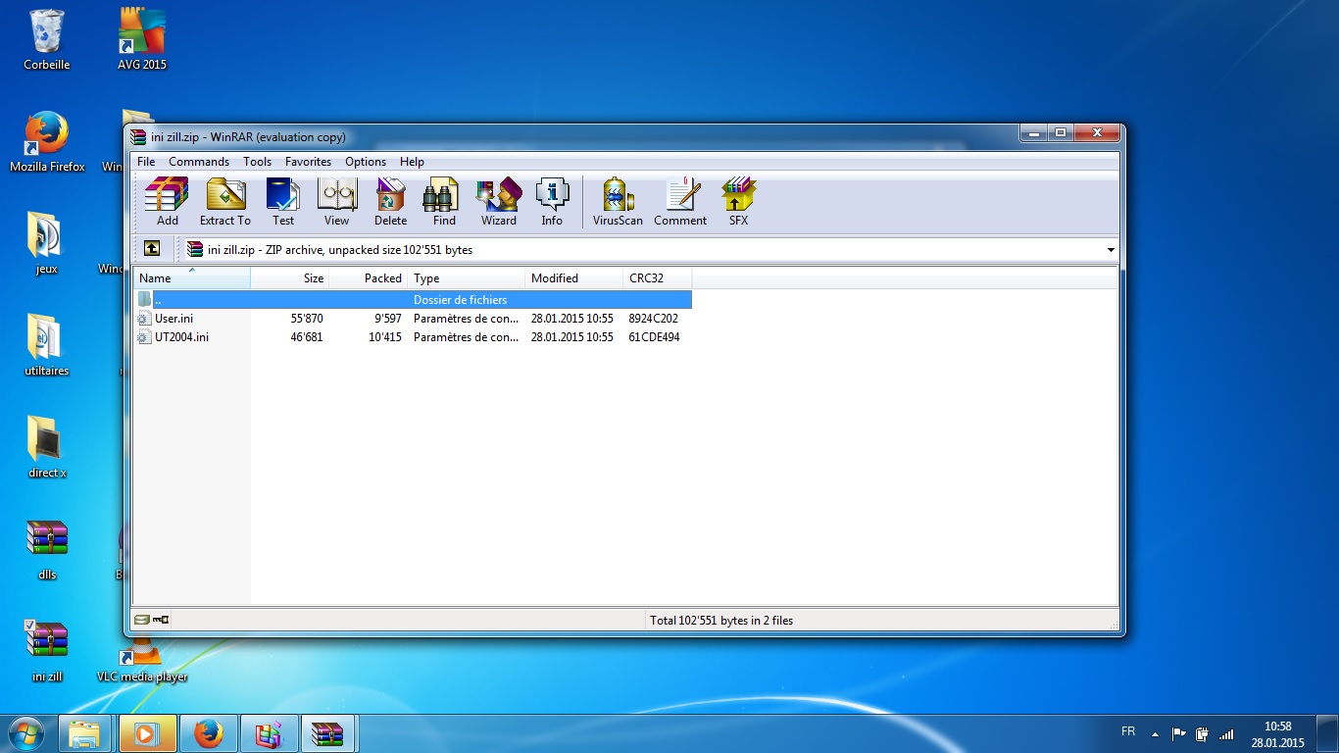This screenshot has width=1339, height=753.
Task: Open the Favorites menu
Action: 308,162
